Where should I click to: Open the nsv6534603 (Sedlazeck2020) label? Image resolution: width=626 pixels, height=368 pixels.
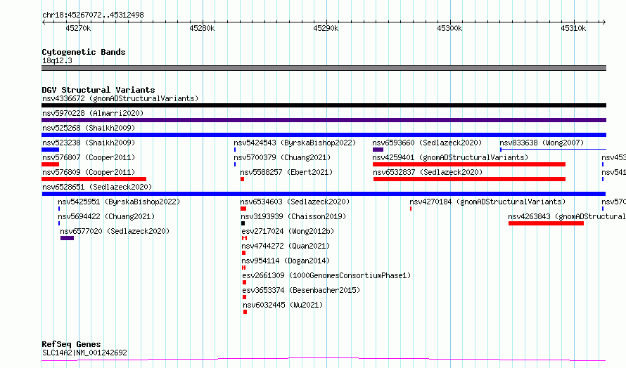pos(295,202)
